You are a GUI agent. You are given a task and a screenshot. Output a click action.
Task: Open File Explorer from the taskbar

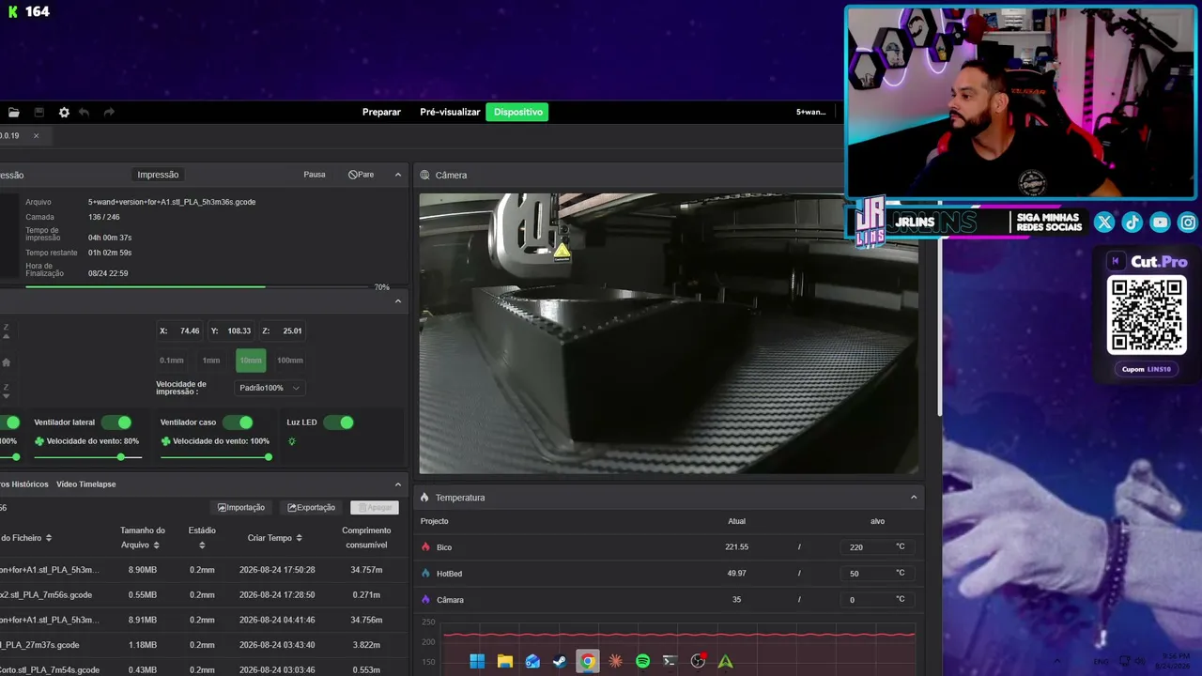(504, 661)
